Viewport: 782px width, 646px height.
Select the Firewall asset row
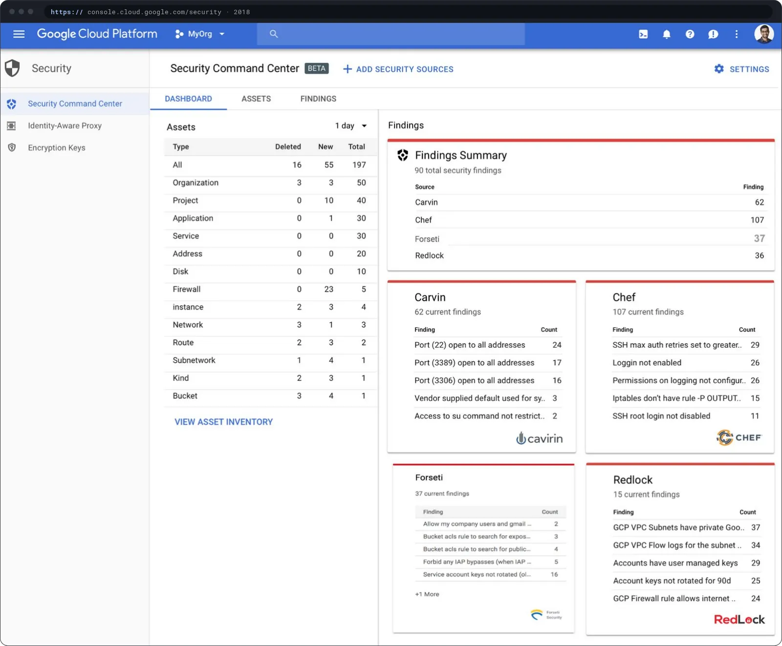271,290
